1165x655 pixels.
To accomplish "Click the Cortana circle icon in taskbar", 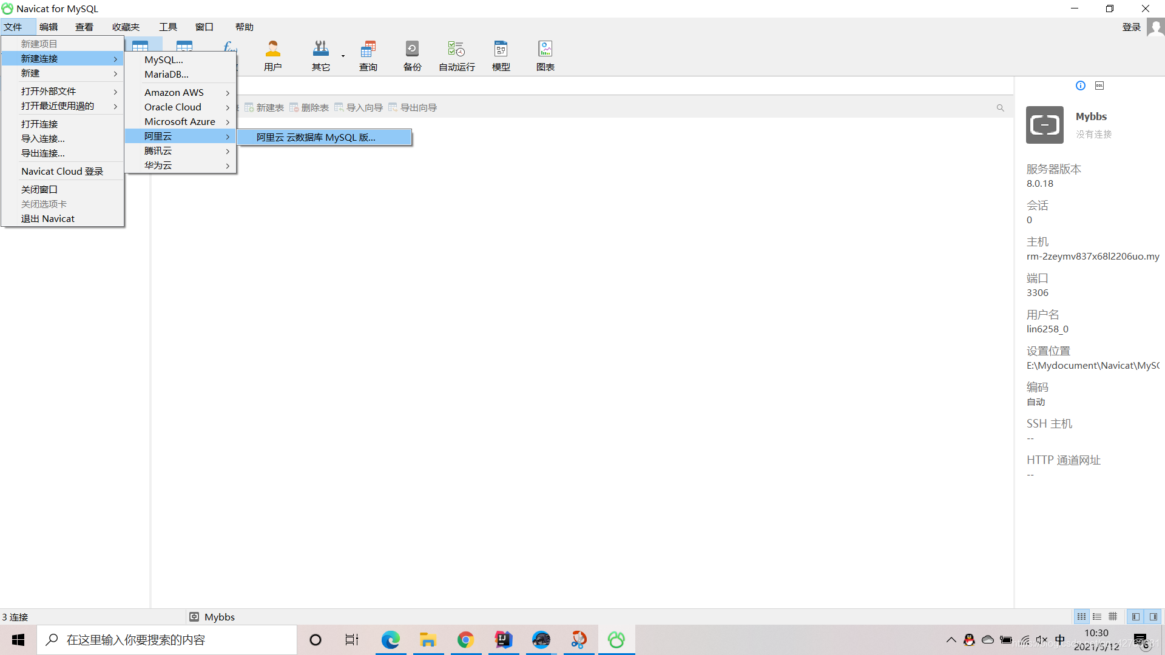I will (315, 640).
